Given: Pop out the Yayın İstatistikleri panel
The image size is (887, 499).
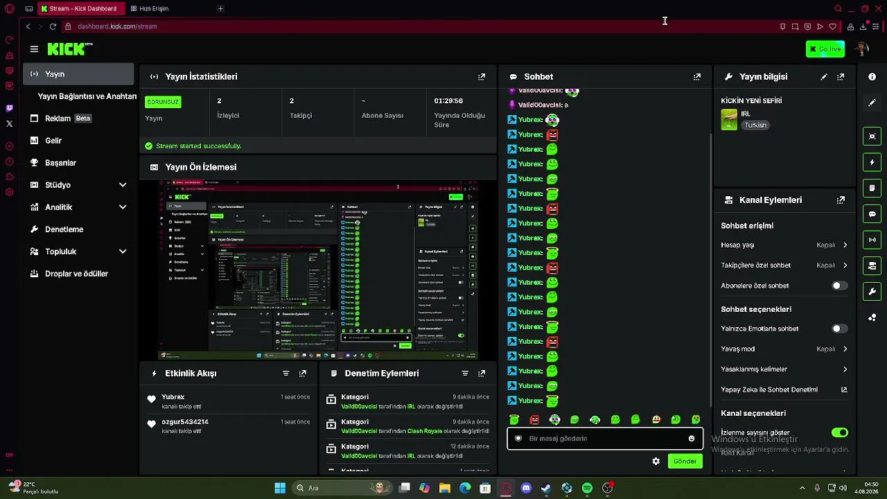Looking at the screenshot, I should 482,77.
